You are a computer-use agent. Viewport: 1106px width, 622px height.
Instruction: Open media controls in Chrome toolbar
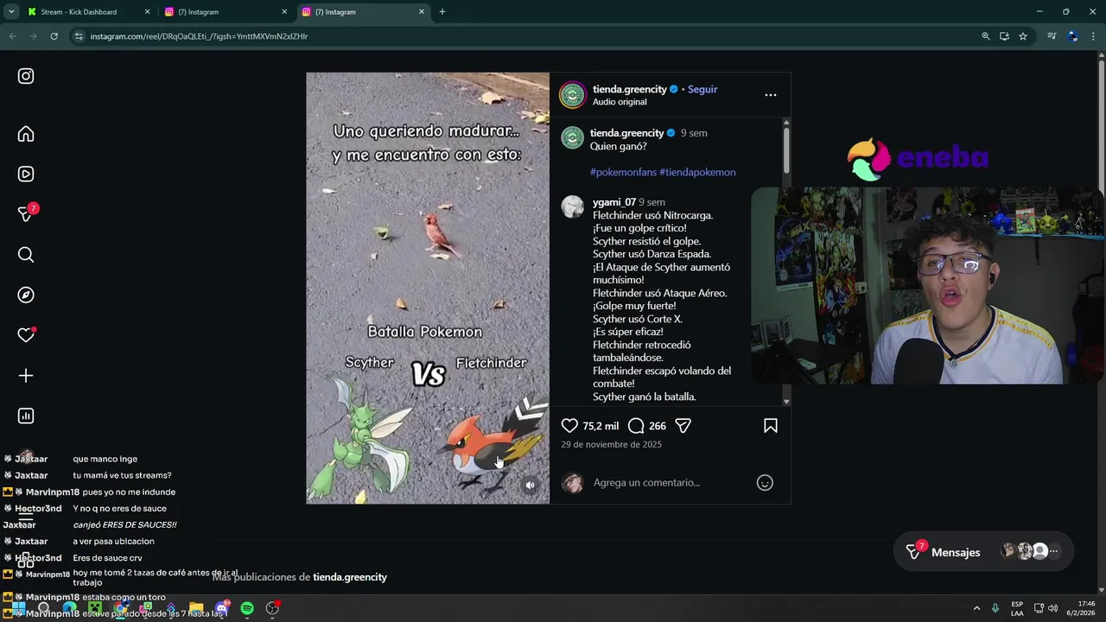(x=1052, y=36)
